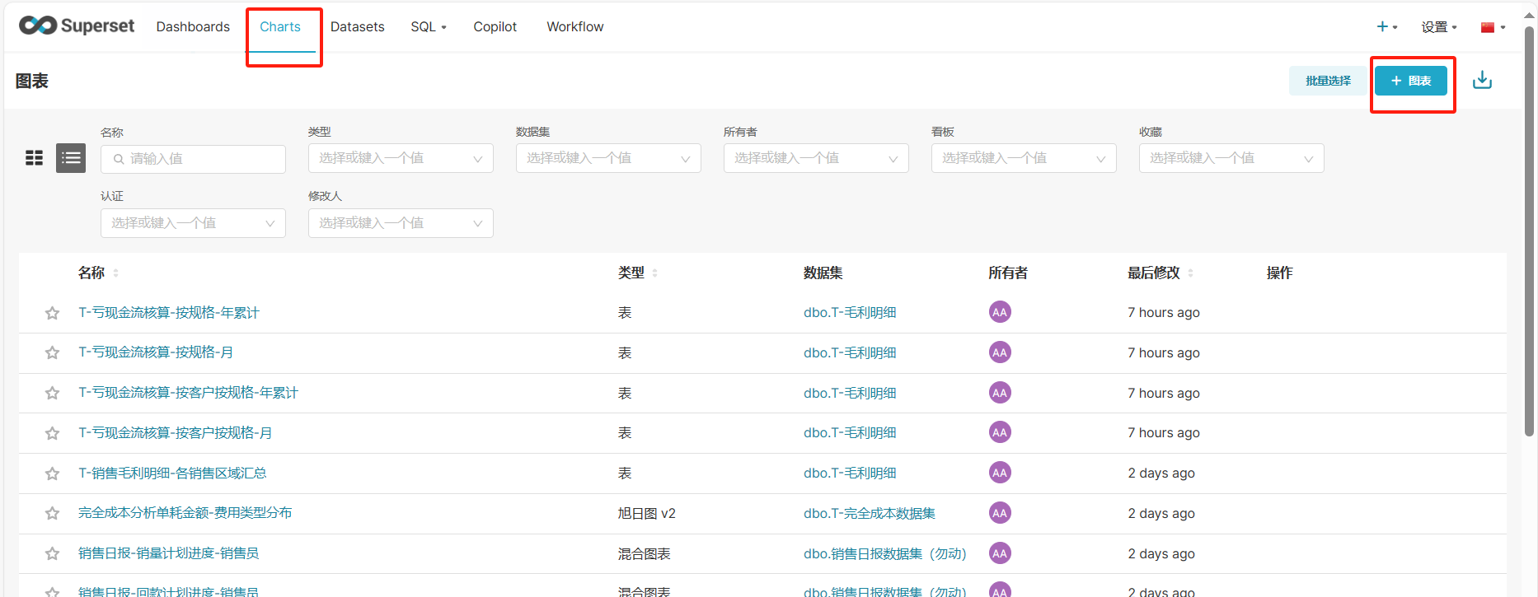Expand the SQL menu
This screenshot has height=597, width=1538.
coord(429,26)
